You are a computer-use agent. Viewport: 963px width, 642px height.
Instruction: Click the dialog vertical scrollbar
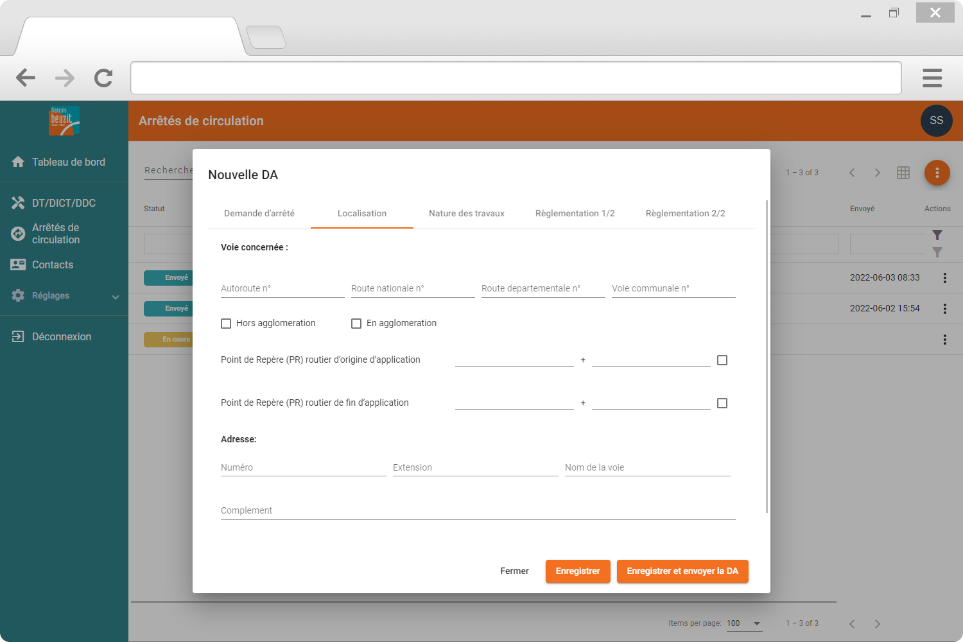[x=767, y=356]
